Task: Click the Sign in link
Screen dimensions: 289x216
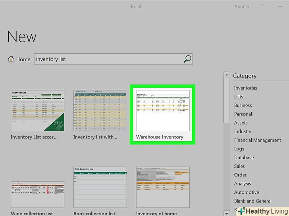Action: [x=242, y=7]
